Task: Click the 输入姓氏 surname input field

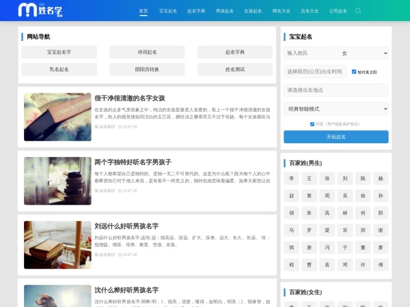Action: pyautogui.click(x=310, y=53)
